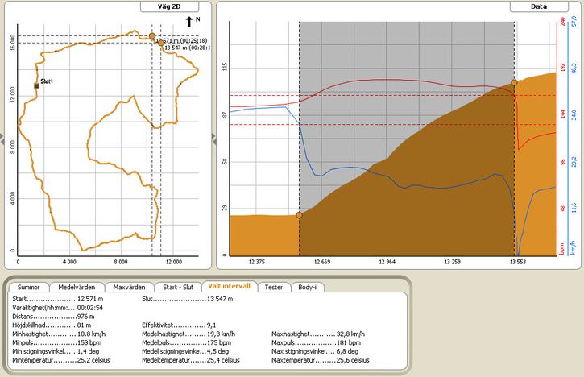
Task: Open the Tester tab
Action: 274,288
